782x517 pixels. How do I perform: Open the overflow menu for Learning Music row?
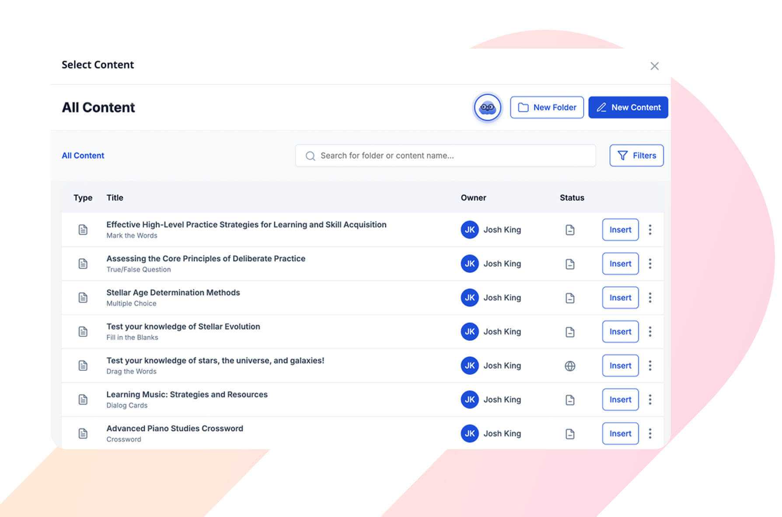coord(650,399)
